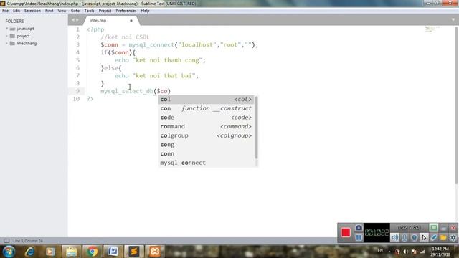Select the project folder in sidebar
The width and height of the screenshot is (459, 258).
23,36
